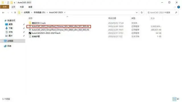
Task: Expand the chevron after 此电脑 in breadcrumb
Action: 32,12
